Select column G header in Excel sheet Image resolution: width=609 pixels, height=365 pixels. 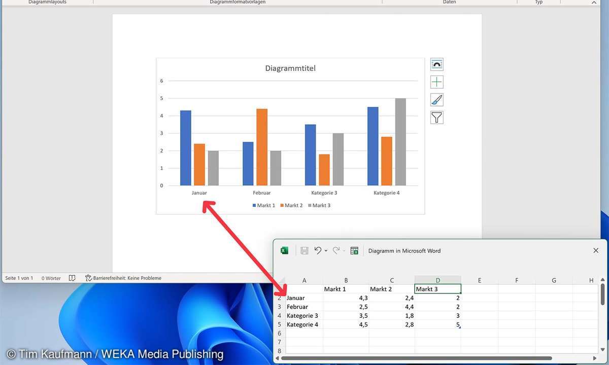pyautogui.click(x=554, y=280)
